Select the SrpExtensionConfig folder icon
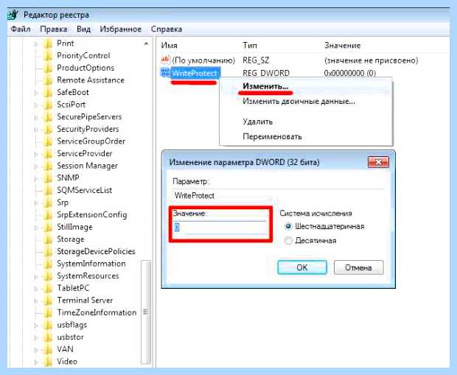Screen dimensions: 457x375 [48, 215]
